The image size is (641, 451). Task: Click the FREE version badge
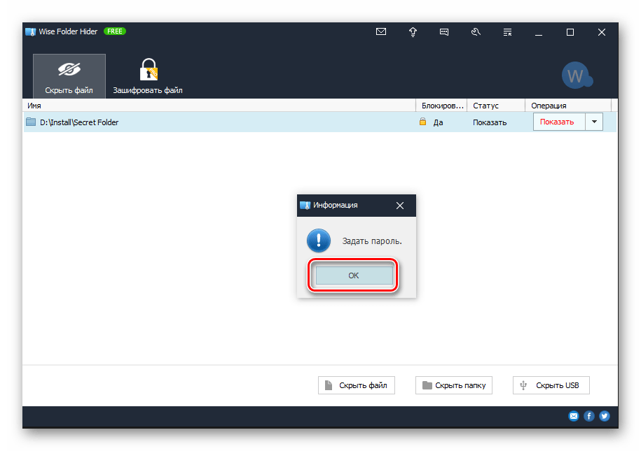114,31
